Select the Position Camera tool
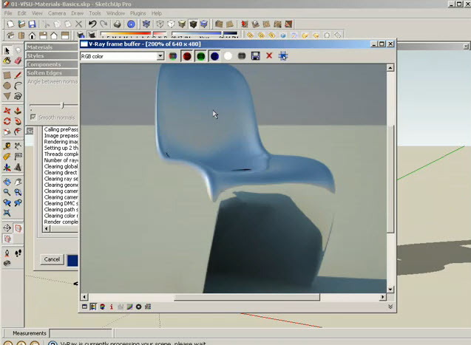Image resolution: width=471 pixels, height=345 pixels. [7, 253]
